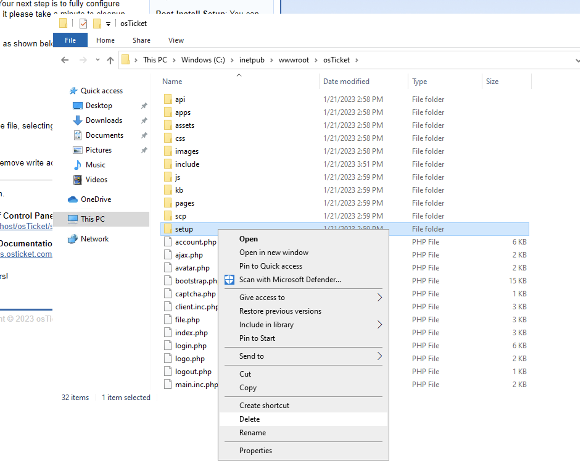Unpin Downloads from Quick access

[x=144, y=120]
